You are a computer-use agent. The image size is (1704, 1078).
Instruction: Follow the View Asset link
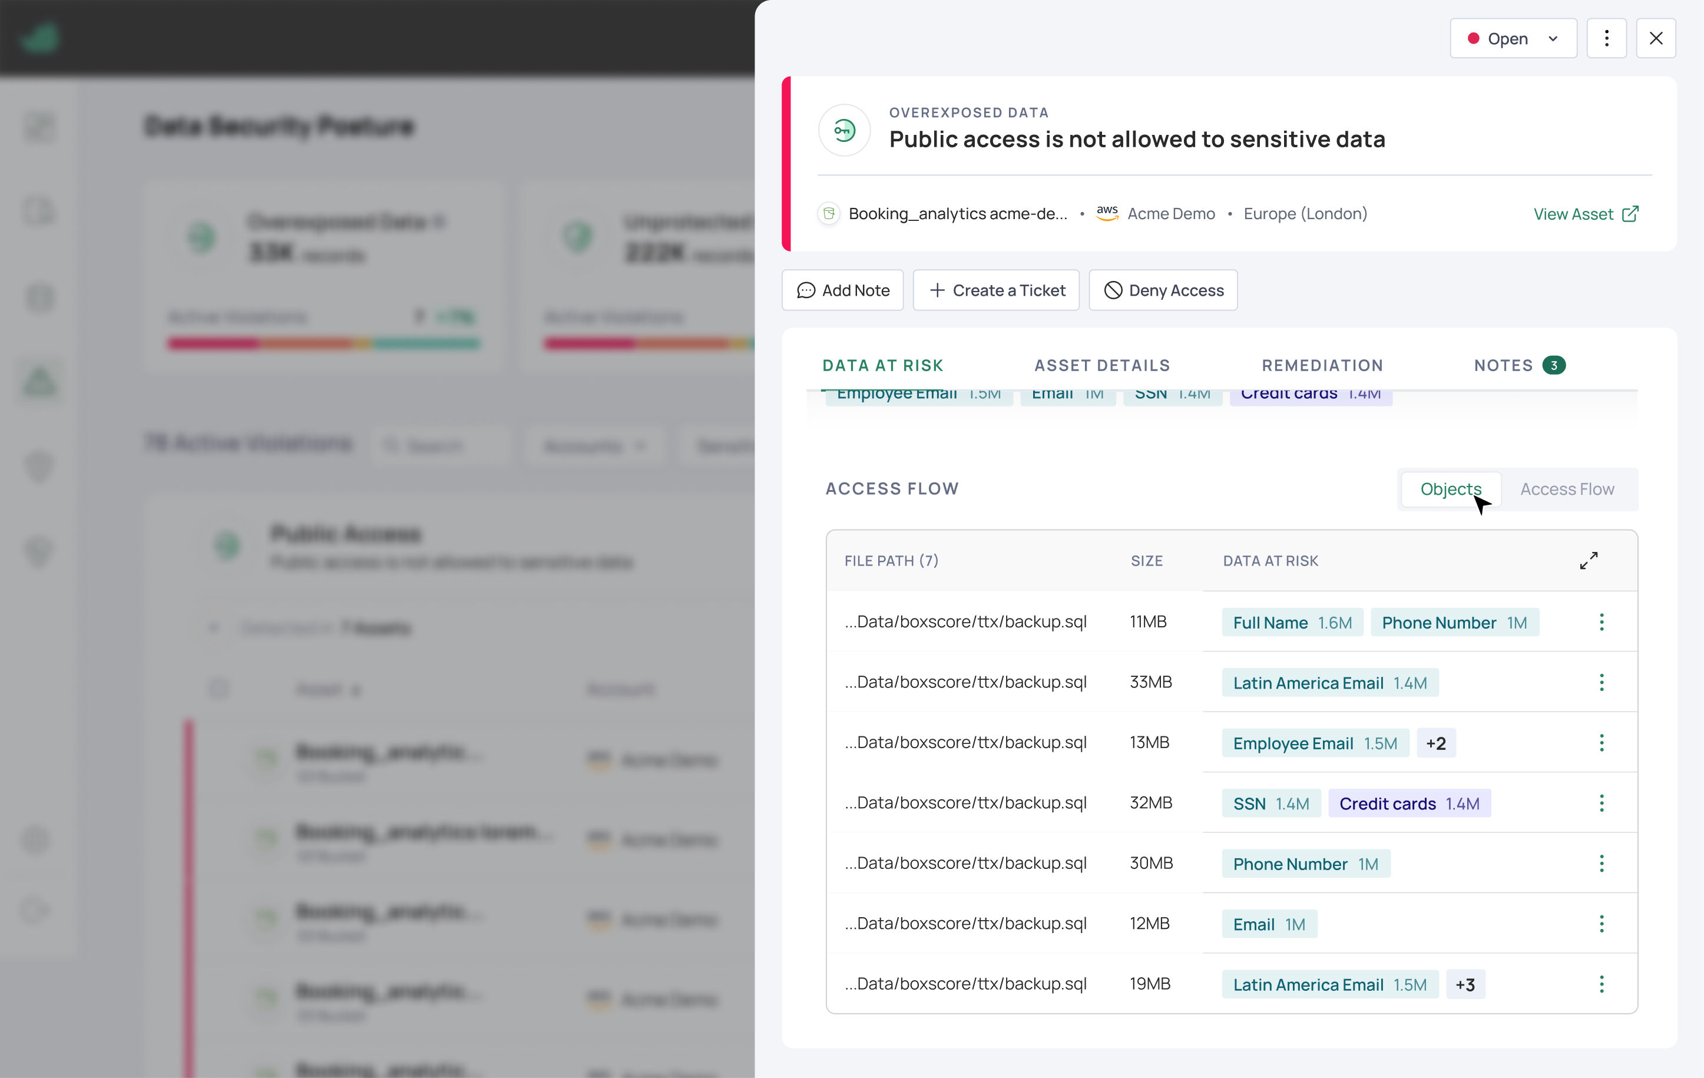click(x=1585, y=214)
